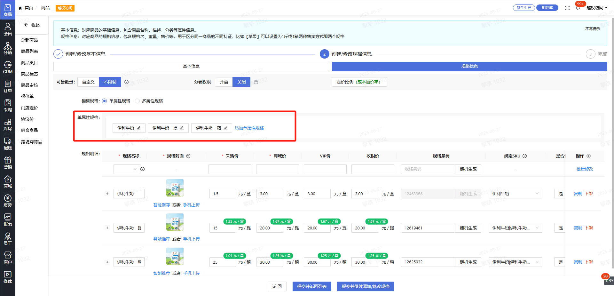Click 返回 button
This screenshot has height=296, width=614.
click(x=277, y=286)
